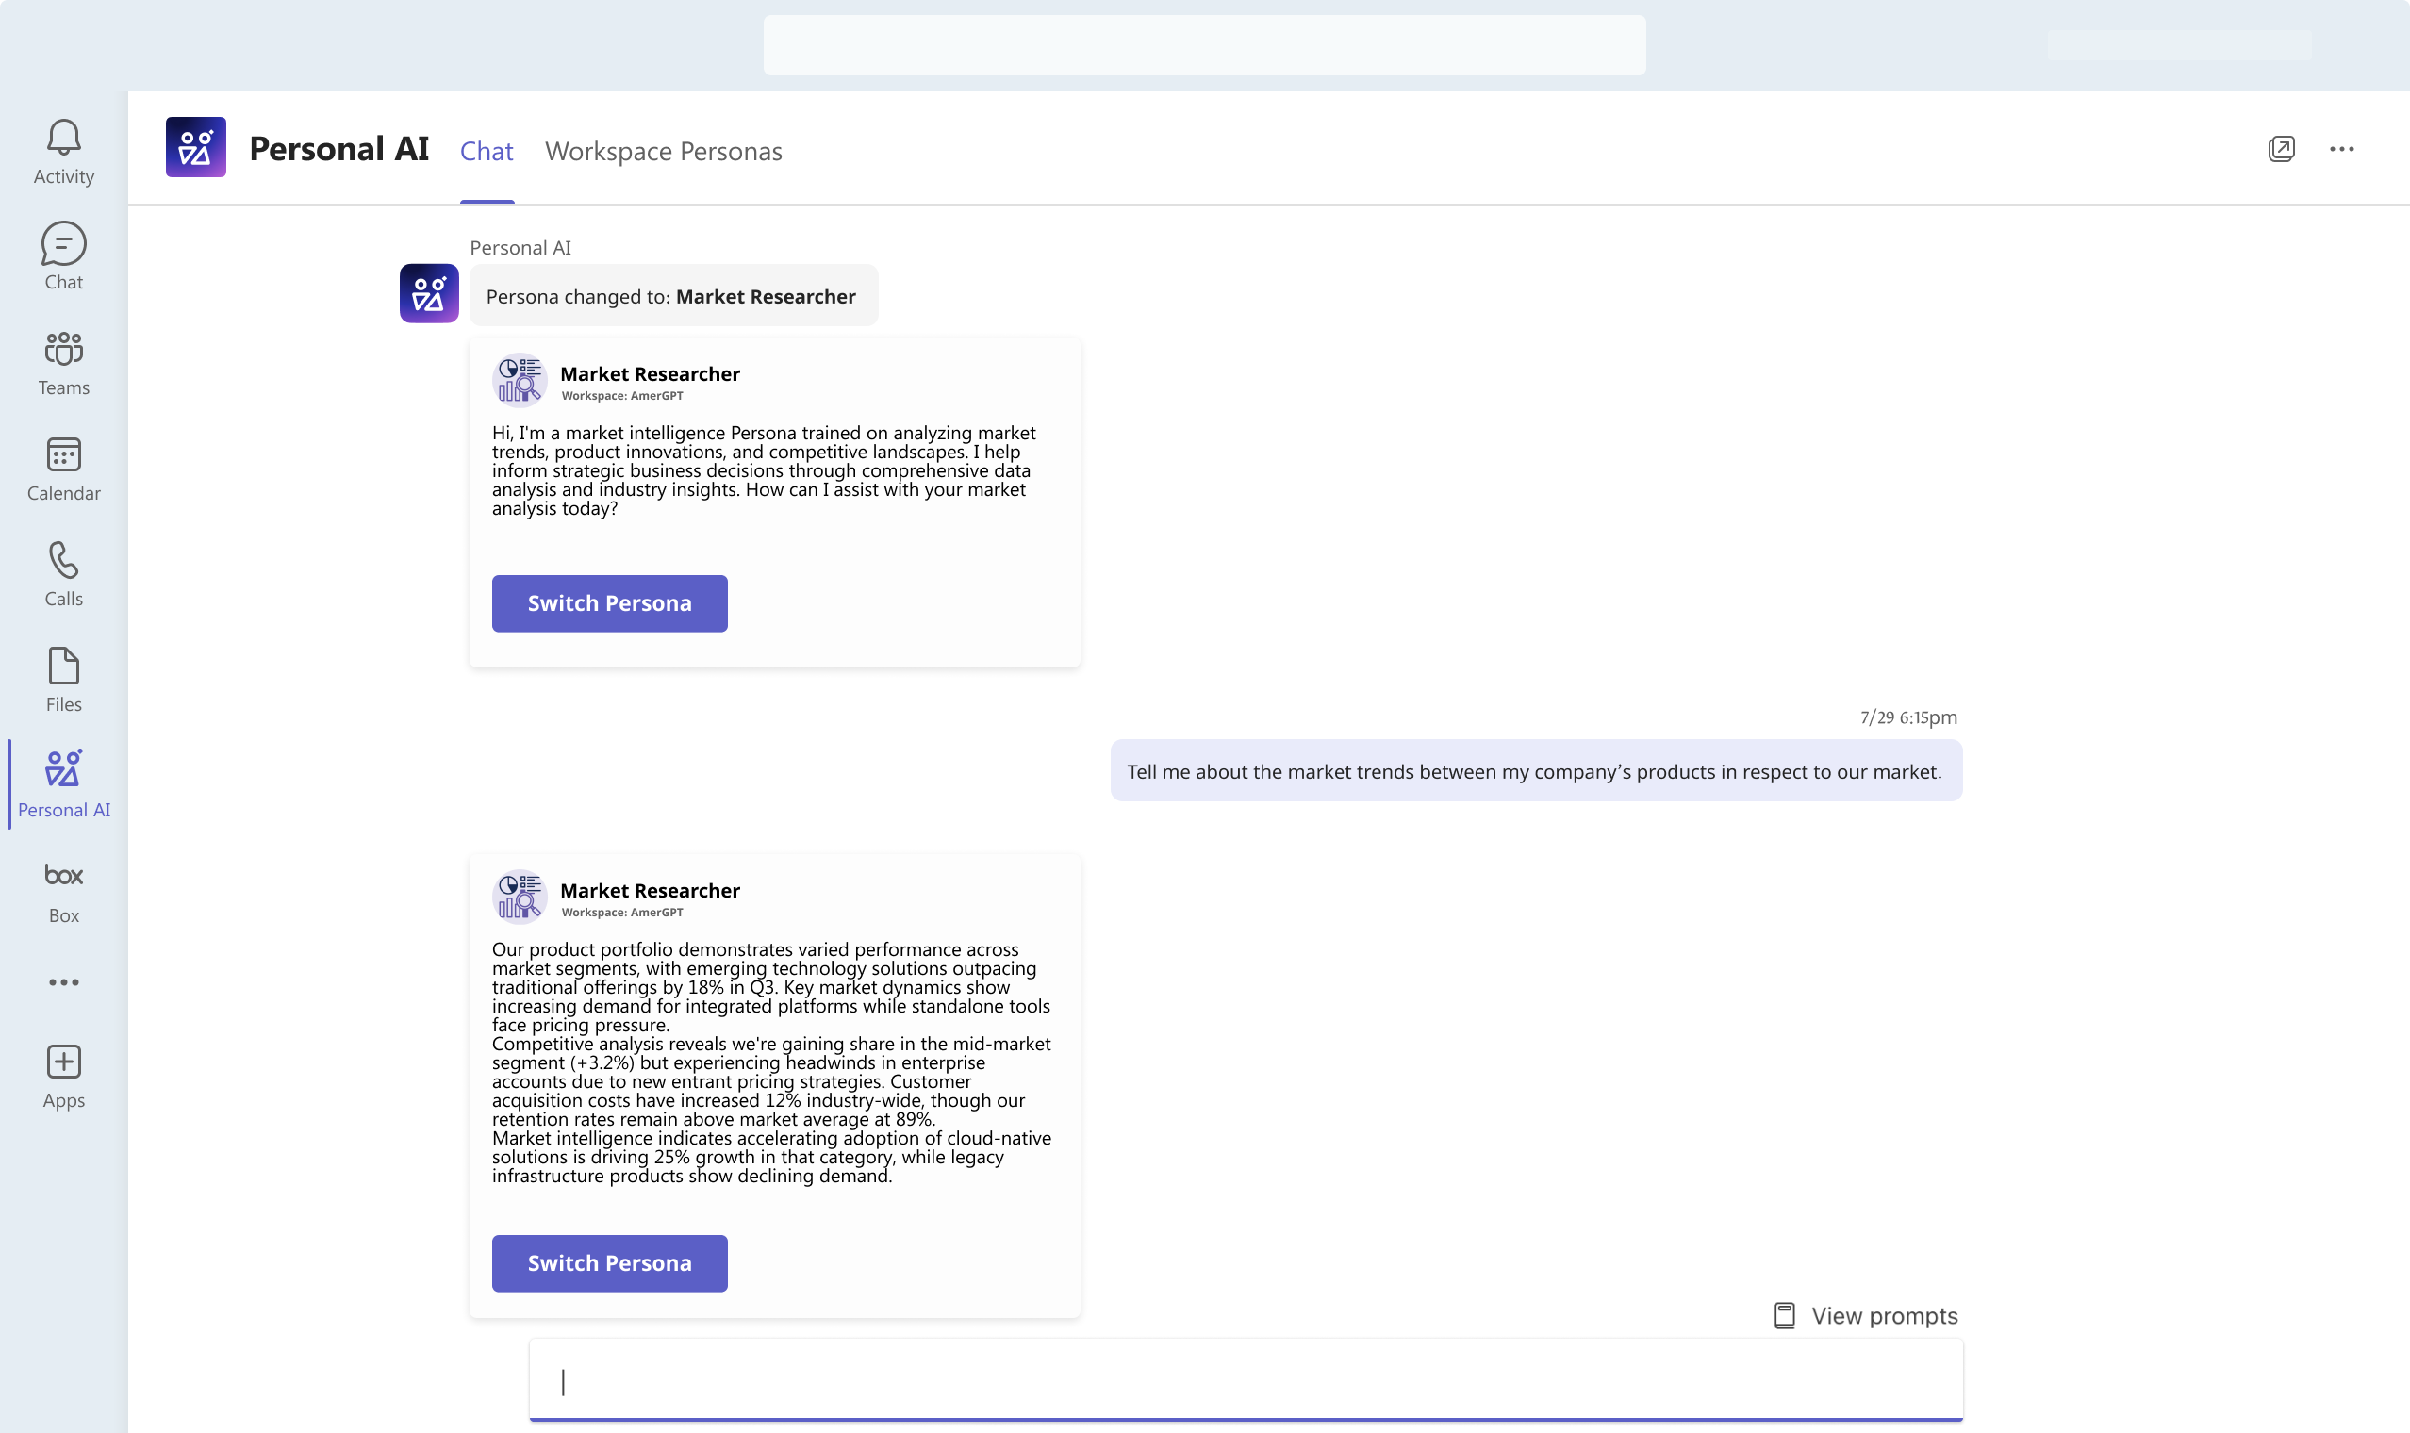
Task: Open the header more options ellipsis
Action: coord(2341,149)
